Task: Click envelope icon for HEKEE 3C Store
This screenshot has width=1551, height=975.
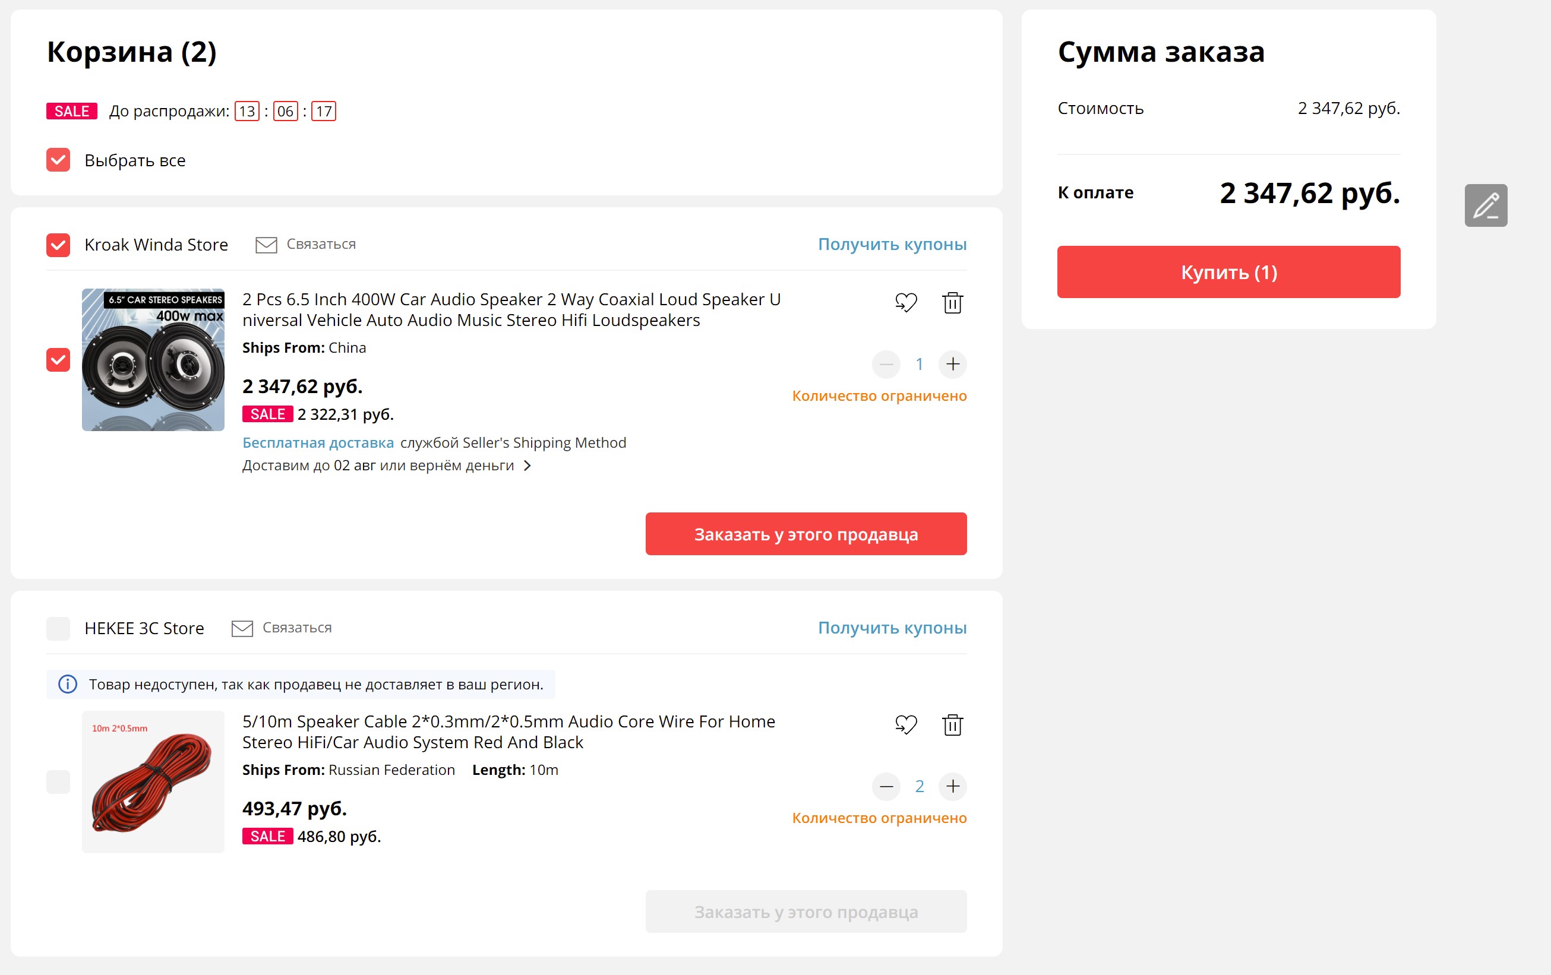Action: click(242, 628)
